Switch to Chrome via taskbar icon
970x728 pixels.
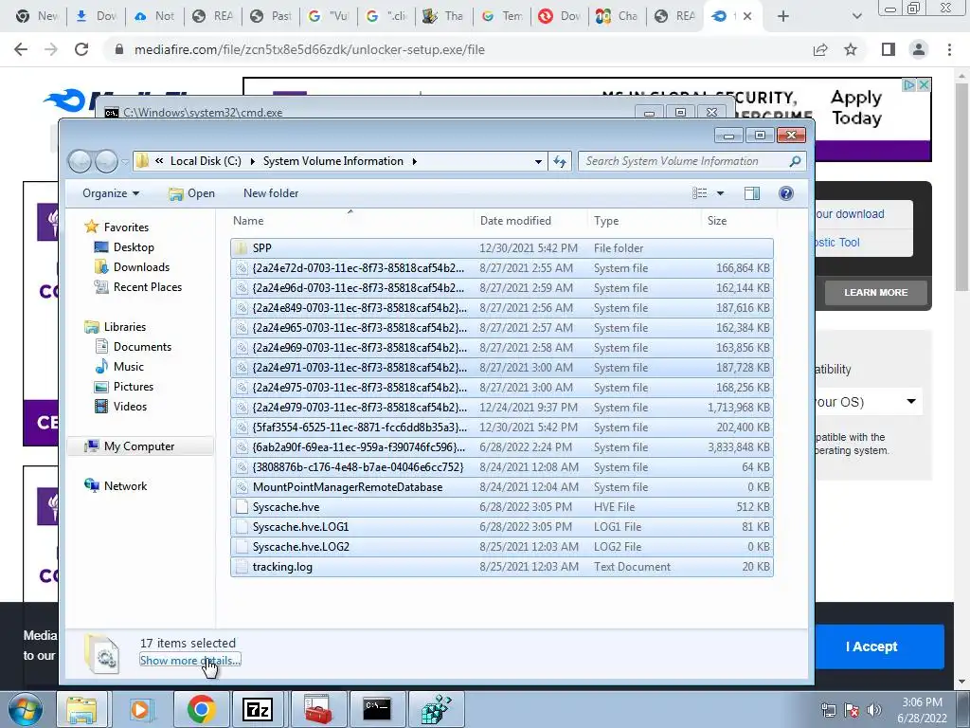click(x=201, y=709)
